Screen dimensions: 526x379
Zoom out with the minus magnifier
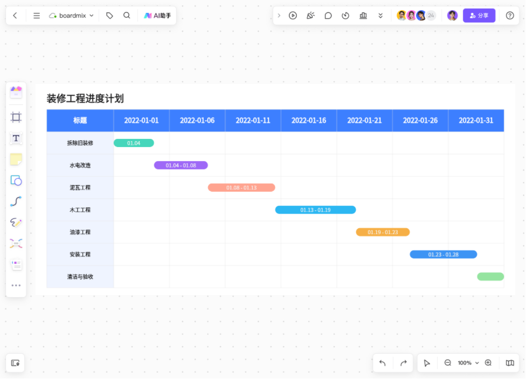[447, 363]
